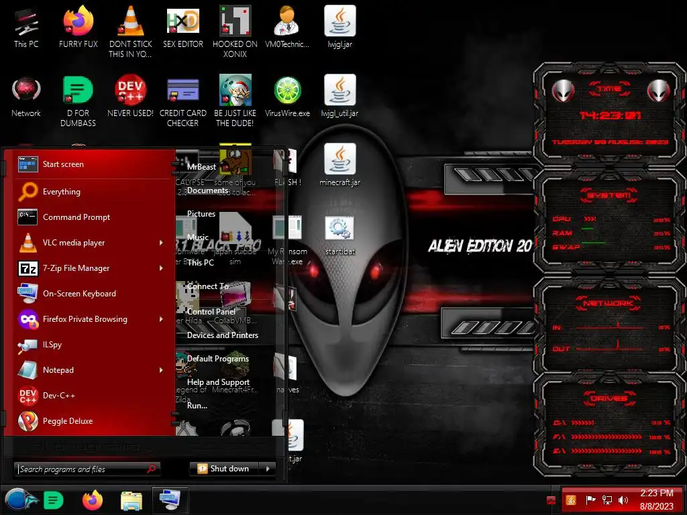Click Run... in the Start menu

197,406
